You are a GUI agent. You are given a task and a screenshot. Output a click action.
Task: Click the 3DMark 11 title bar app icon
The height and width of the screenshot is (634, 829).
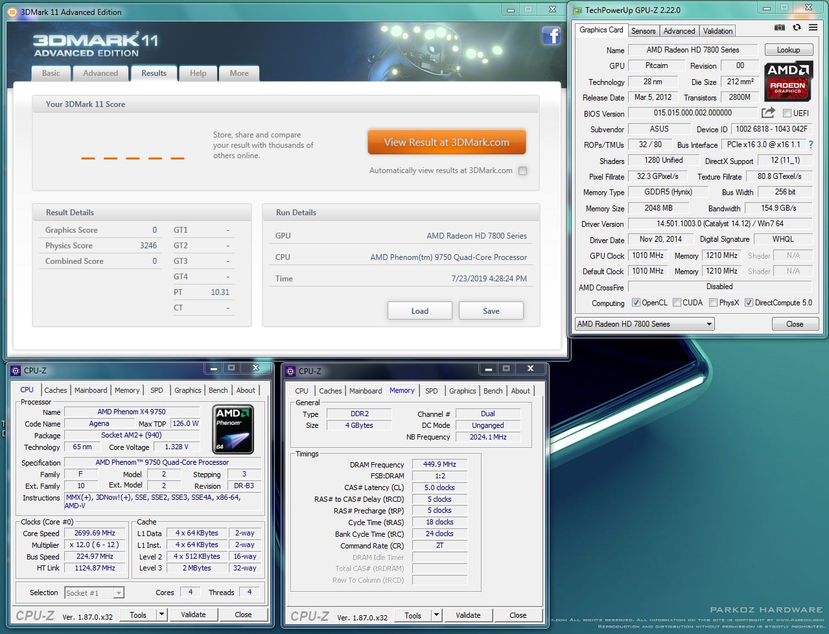point(13,12)
